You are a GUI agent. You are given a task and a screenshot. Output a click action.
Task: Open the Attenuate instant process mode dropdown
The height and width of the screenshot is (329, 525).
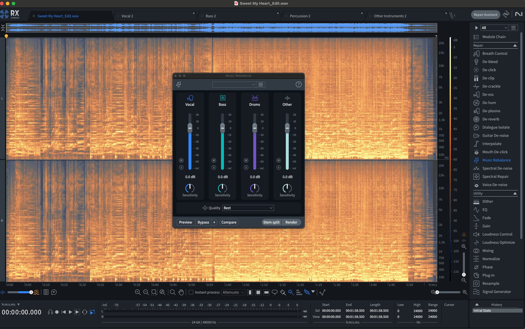(x=233, y=292)
